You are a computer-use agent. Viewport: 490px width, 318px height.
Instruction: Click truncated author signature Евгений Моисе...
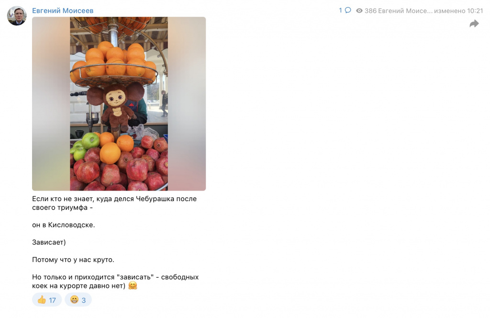[405, 11]
